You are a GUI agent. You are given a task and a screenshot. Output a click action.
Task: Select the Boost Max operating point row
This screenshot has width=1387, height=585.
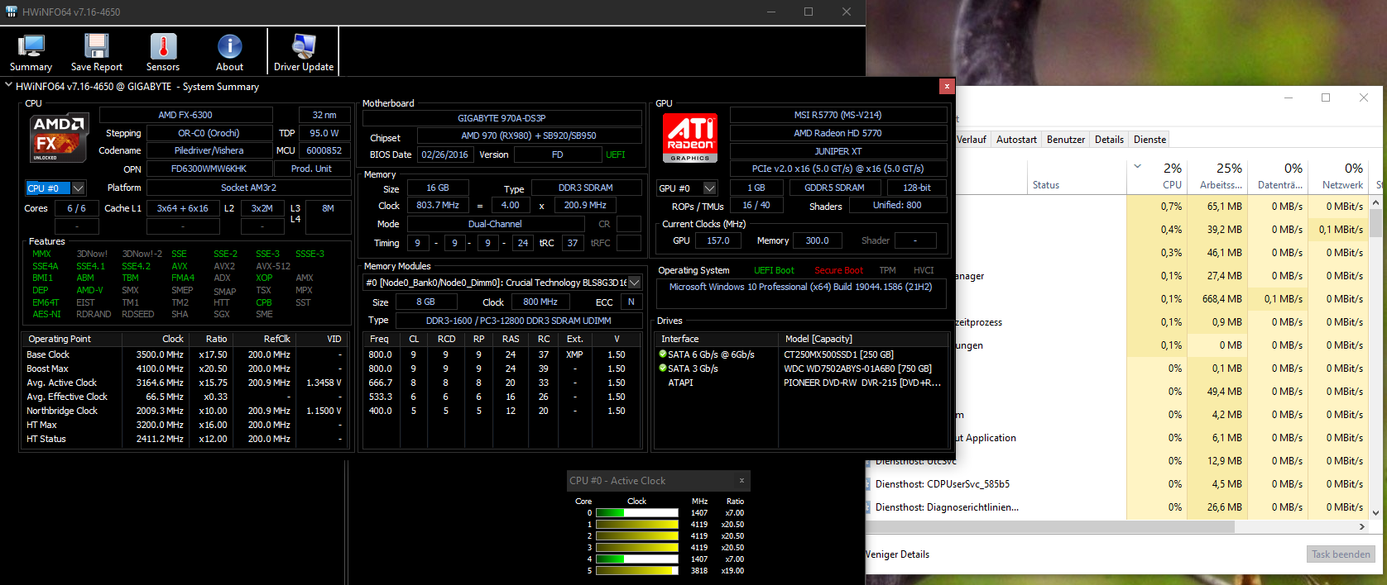click(x=185, y=369)
